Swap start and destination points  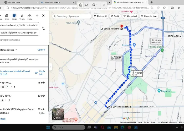[x=43, y=29]
